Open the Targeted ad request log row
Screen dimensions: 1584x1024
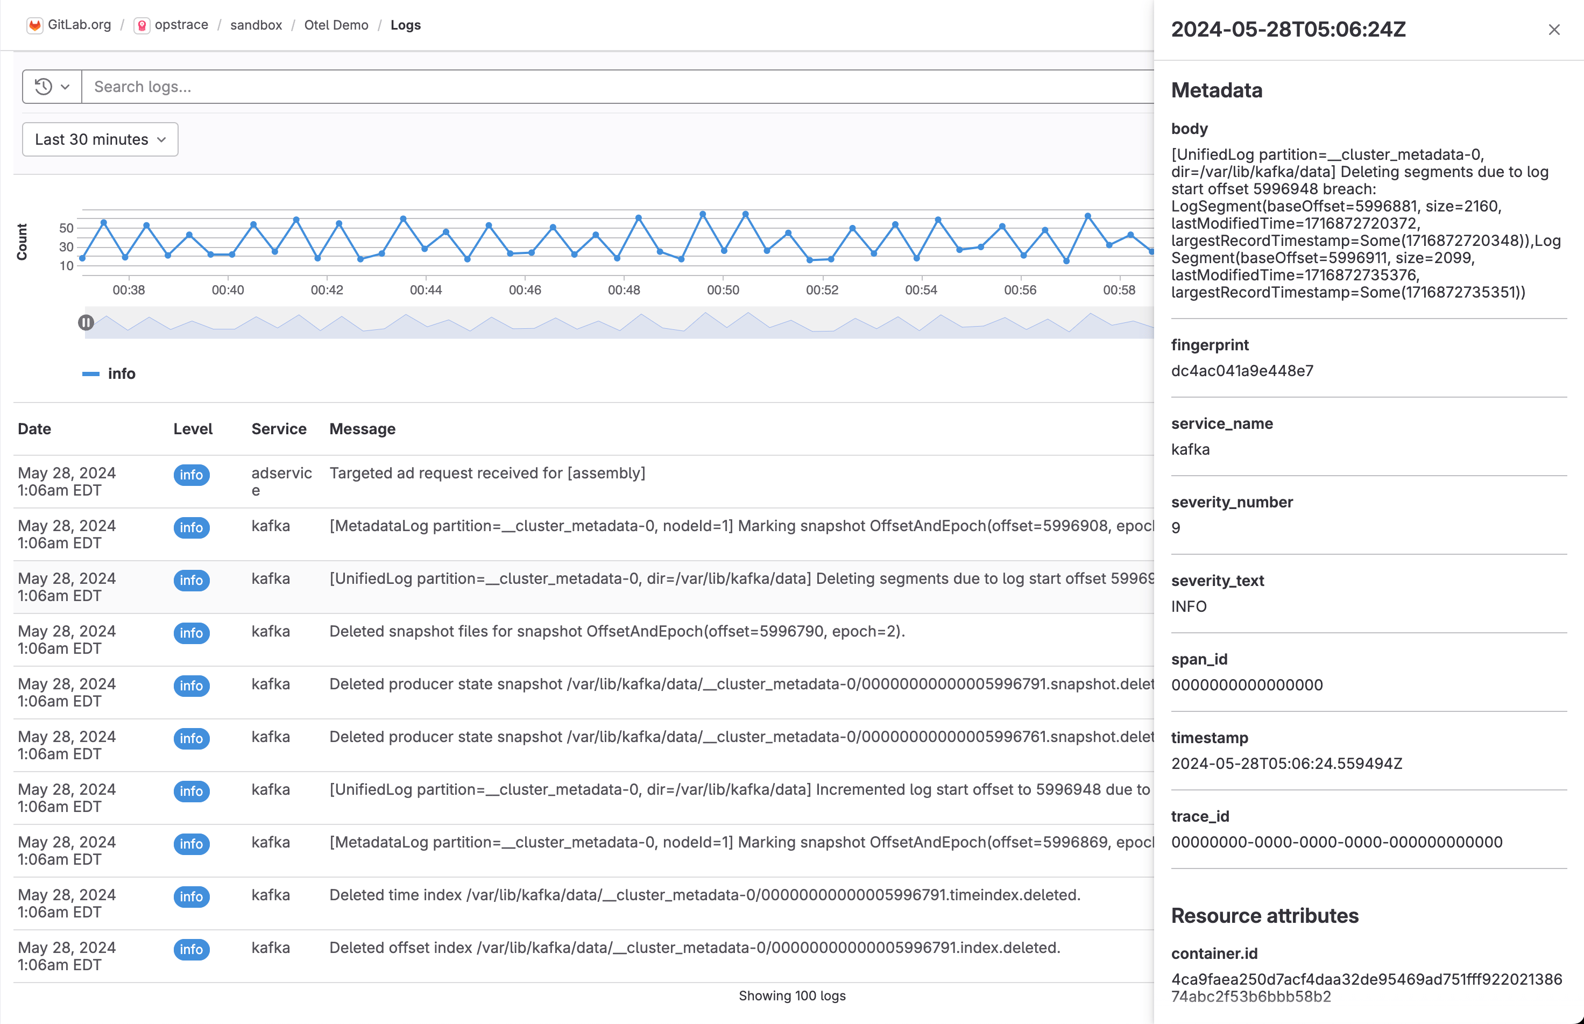[x=487, y=474]
